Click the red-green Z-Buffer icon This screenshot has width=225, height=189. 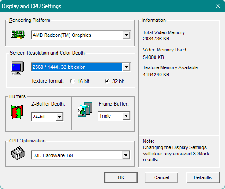coord(16,112)
